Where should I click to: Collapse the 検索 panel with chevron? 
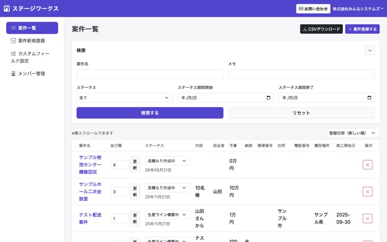coord(370,50)
